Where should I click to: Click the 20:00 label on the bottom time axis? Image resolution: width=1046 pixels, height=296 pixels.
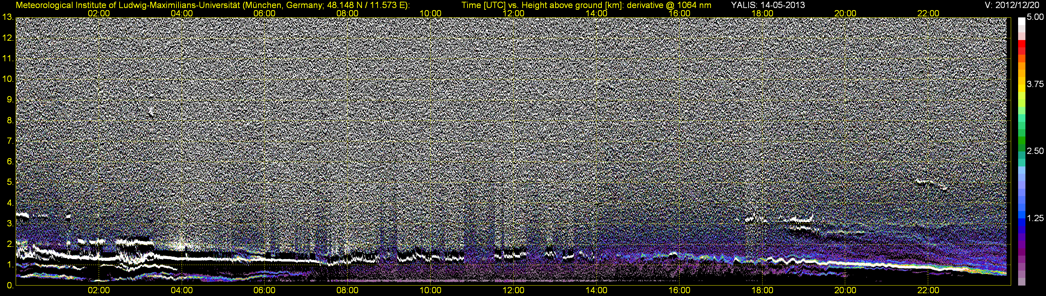pyautogui.click(x=846, y=290)
